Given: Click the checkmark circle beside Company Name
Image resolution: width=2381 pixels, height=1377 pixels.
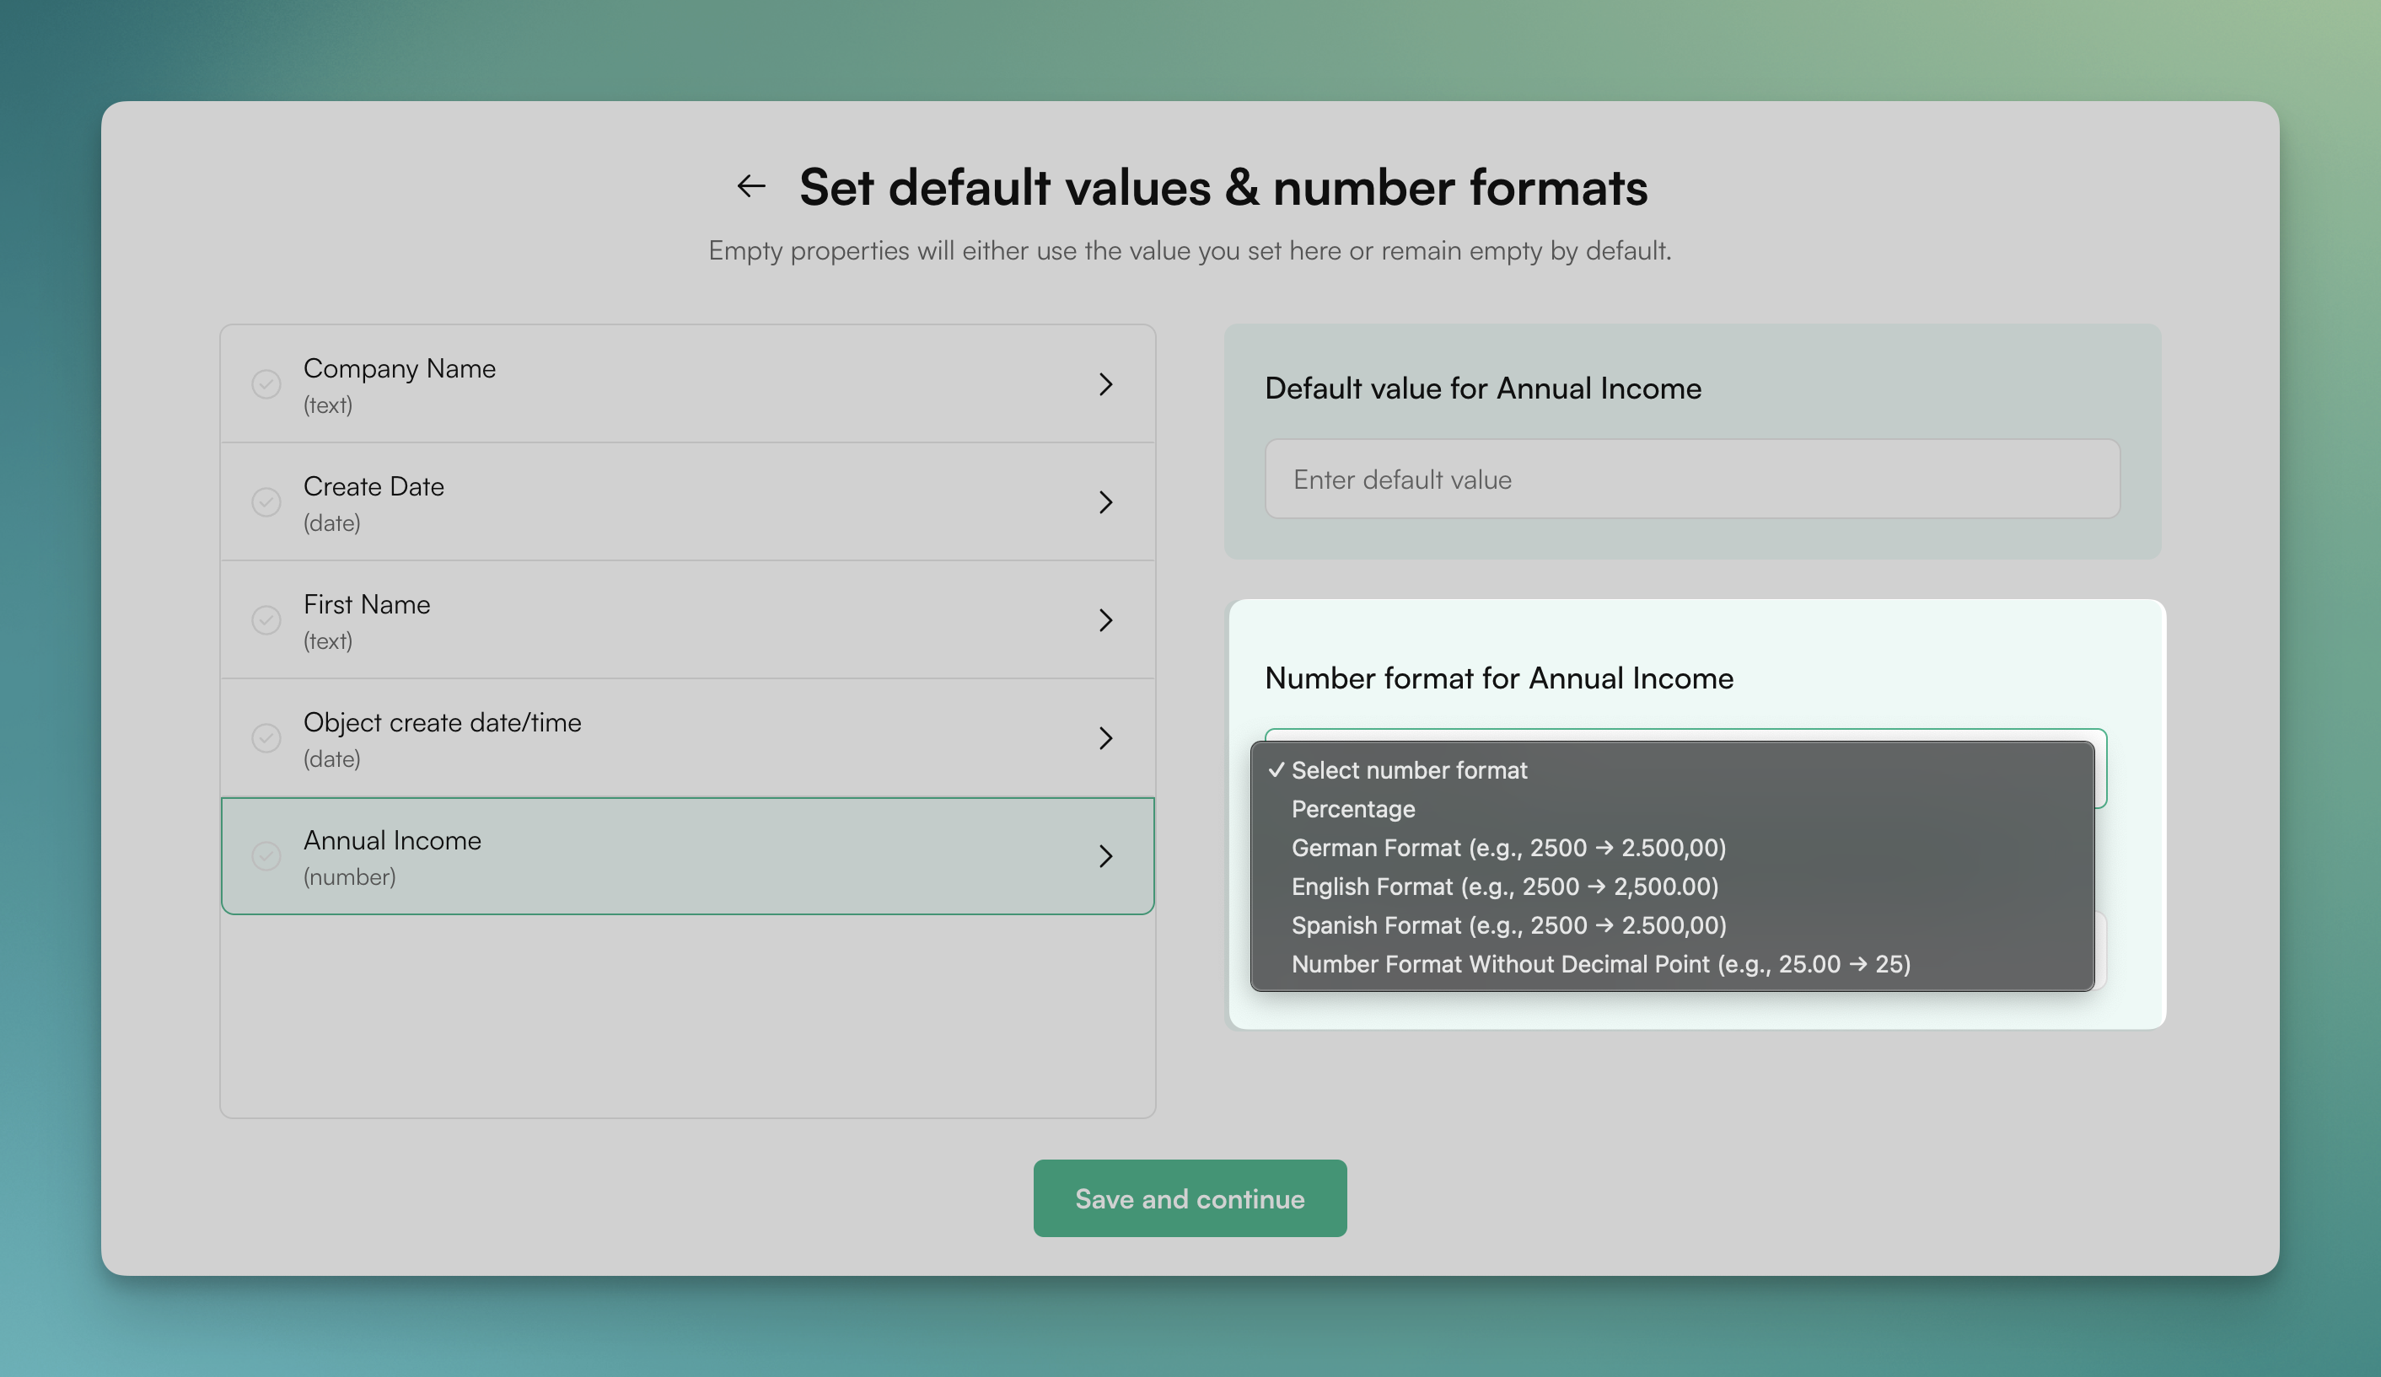Looking at the screenshot, I should [266, 383].
